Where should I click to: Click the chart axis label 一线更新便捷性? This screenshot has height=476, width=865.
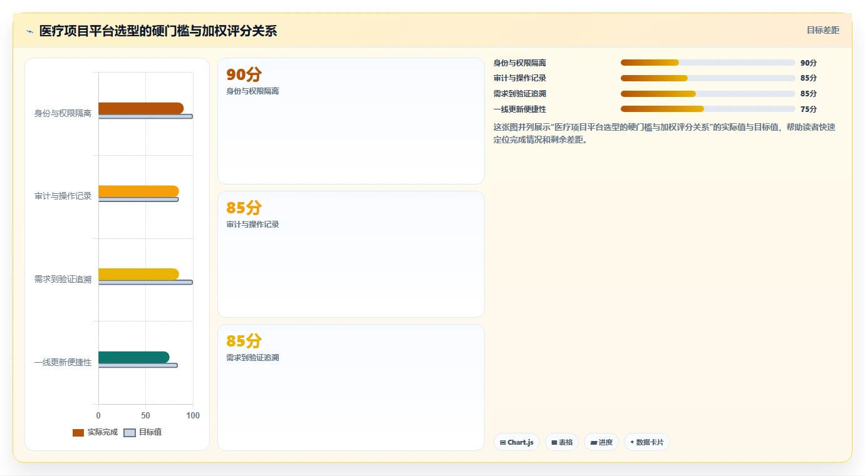coord(63,363)
